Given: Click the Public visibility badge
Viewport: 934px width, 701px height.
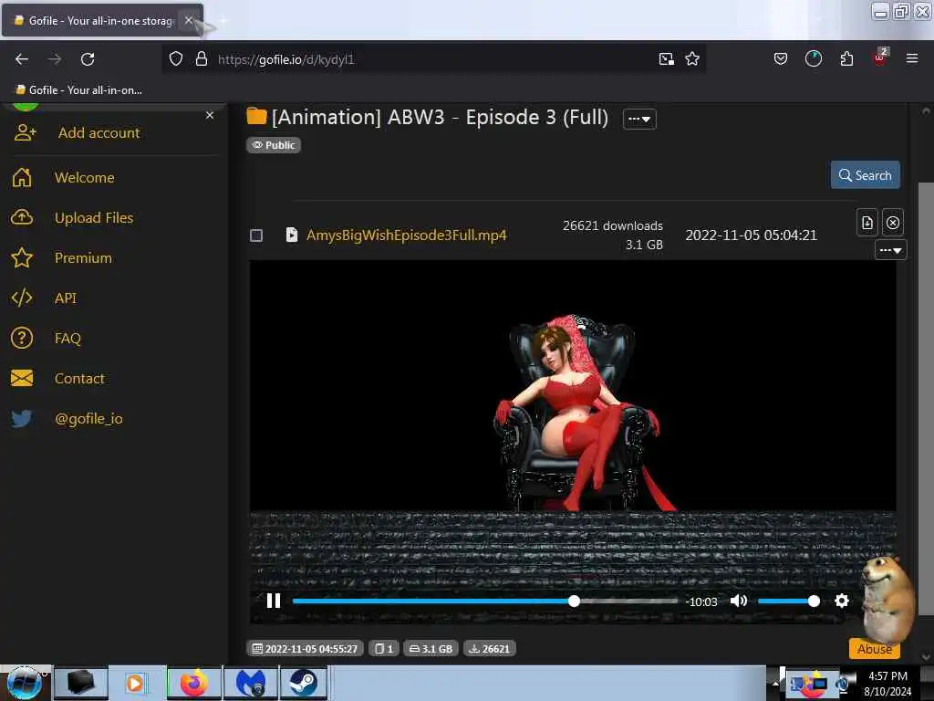Looking at the screenshot, I should (274, 145).
